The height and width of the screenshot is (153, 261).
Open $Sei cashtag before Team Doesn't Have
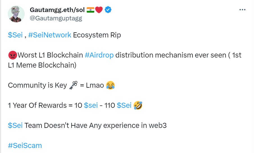(x=15, y=126)
